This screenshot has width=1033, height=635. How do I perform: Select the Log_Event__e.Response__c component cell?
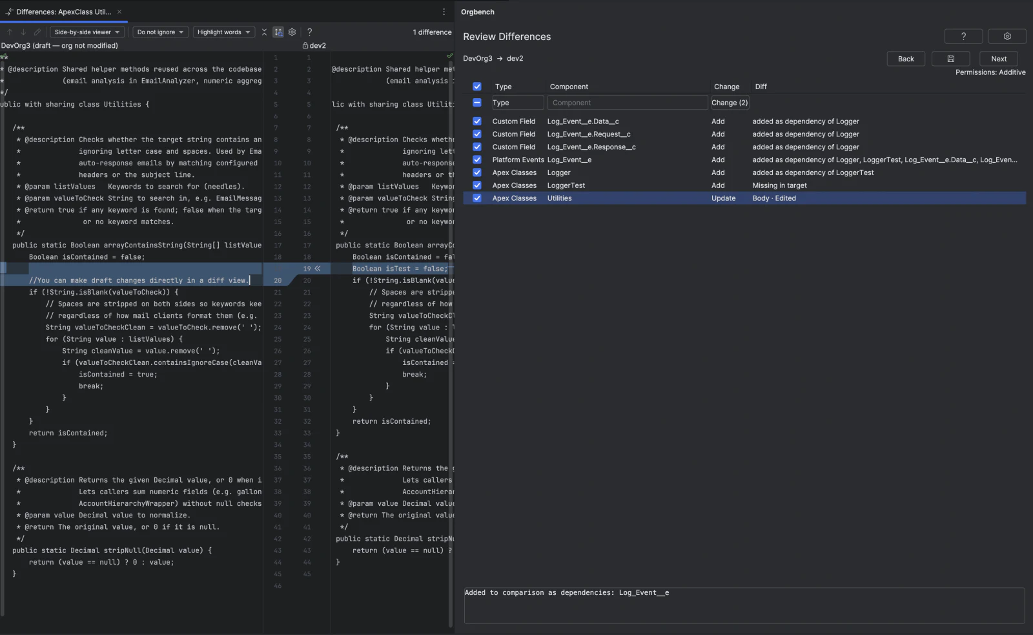coord(591,147)
